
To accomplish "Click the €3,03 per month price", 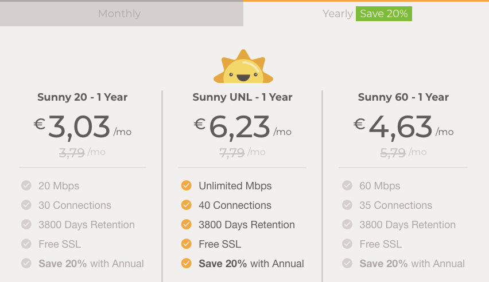I will pos(82,127).
